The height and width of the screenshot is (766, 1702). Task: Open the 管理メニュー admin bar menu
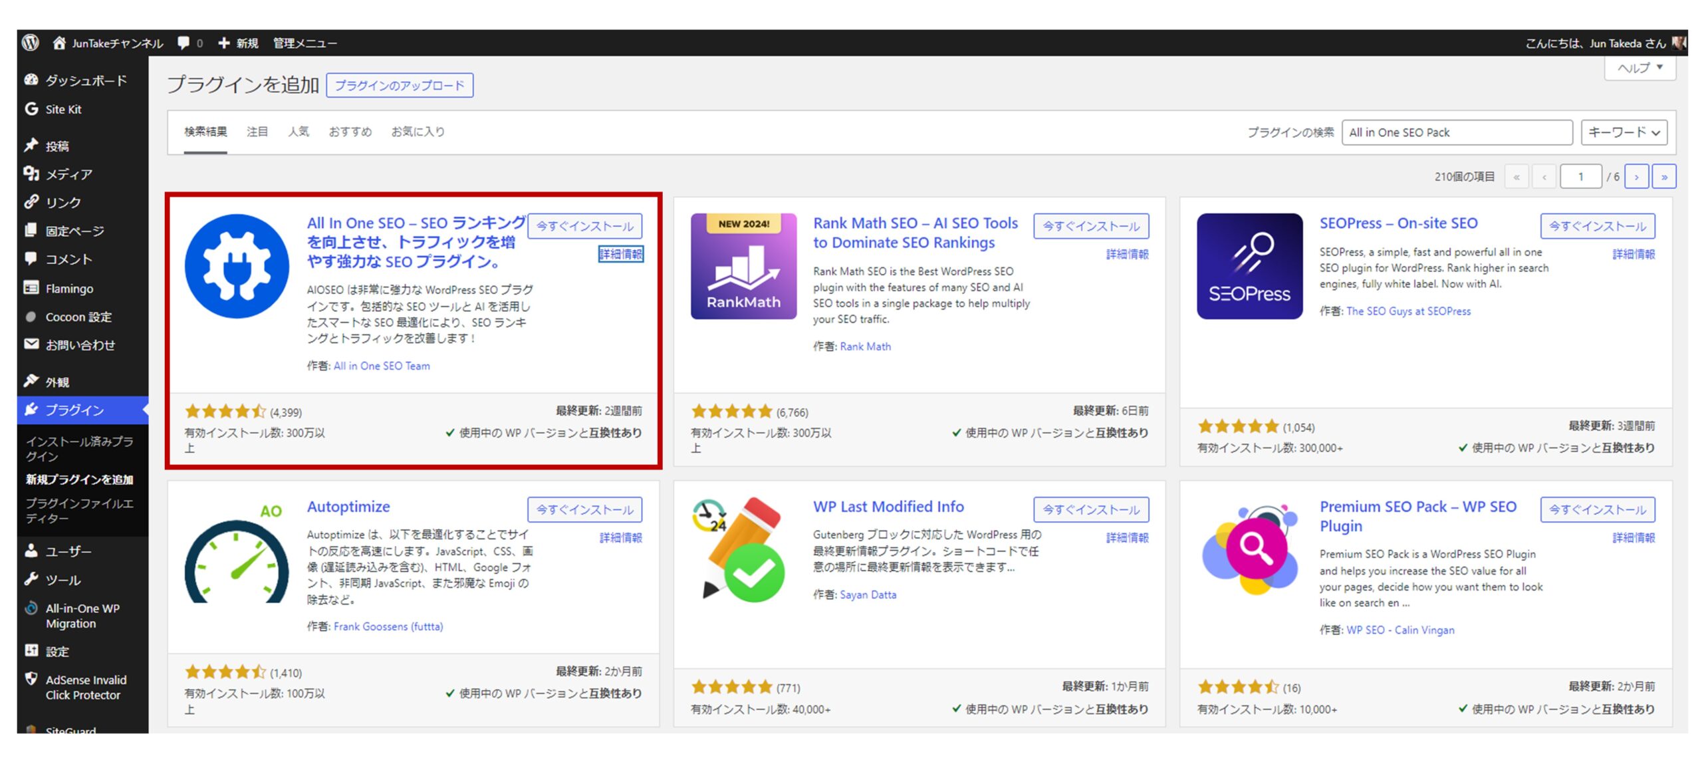(304, 43)
